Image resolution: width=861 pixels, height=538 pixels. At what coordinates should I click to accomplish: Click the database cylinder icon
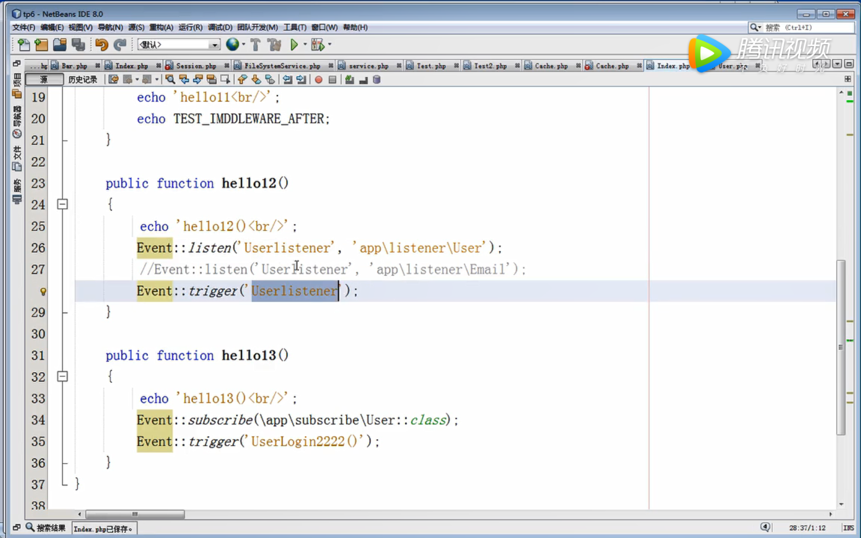[377, 79]
